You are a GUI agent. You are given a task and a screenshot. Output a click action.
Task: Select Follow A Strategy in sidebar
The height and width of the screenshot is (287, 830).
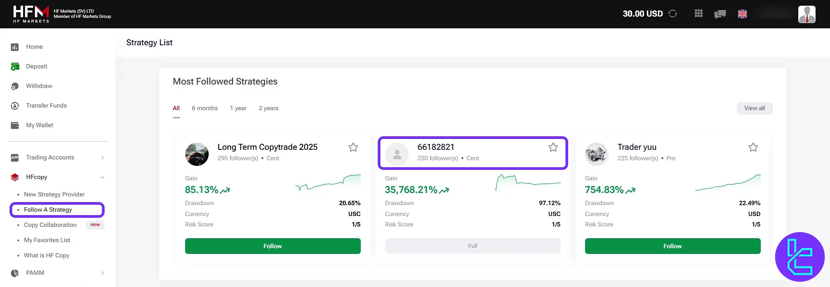tap(48, 210)
